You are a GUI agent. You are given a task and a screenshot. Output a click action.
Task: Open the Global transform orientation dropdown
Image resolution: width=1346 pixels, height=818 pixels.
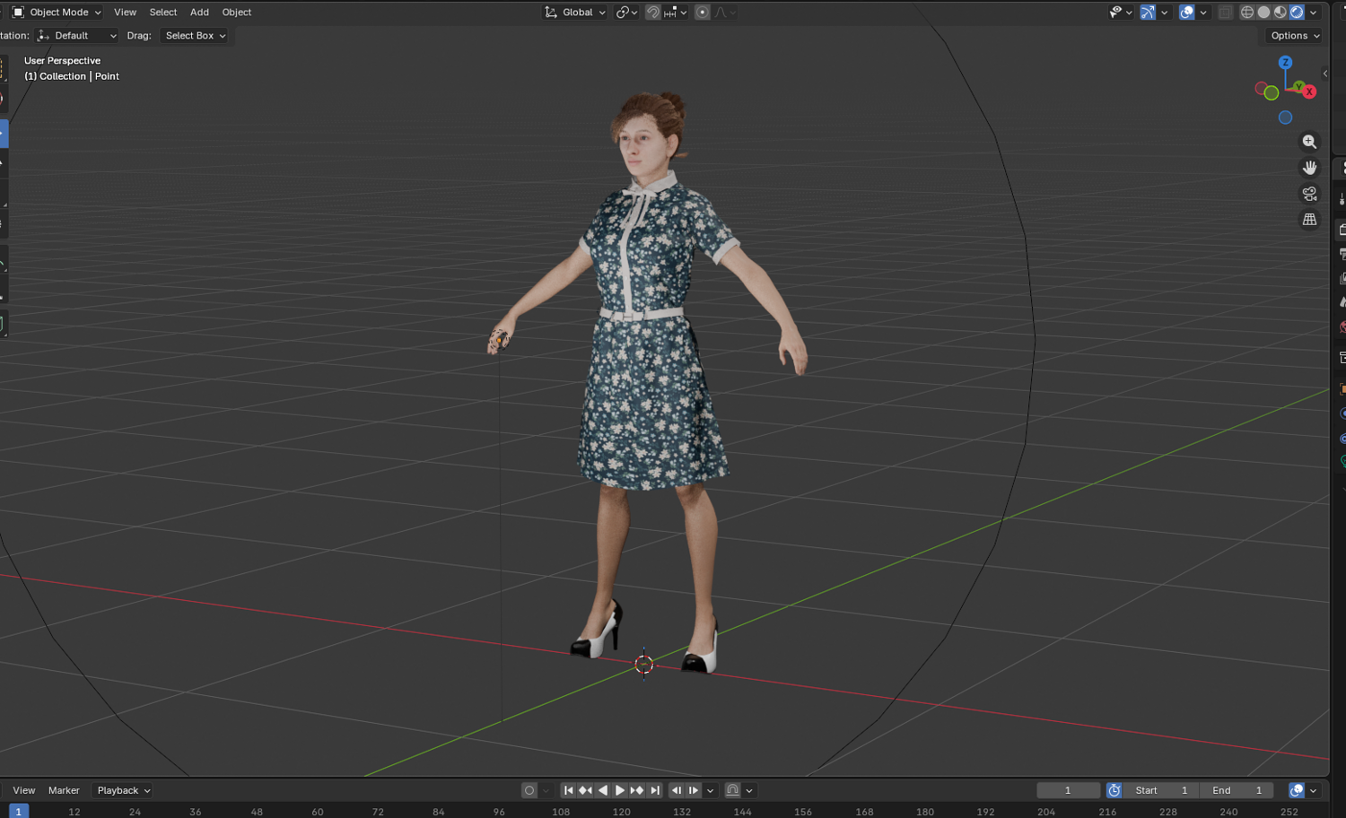pos(575,13)
